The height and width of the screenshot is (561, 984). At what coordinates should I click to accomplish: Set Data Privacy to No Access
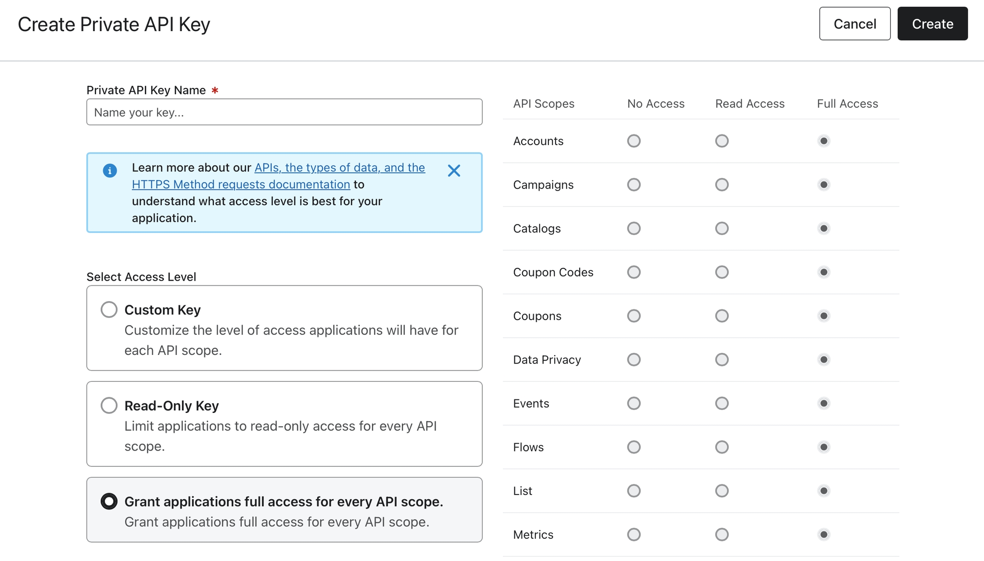point(634,360)
